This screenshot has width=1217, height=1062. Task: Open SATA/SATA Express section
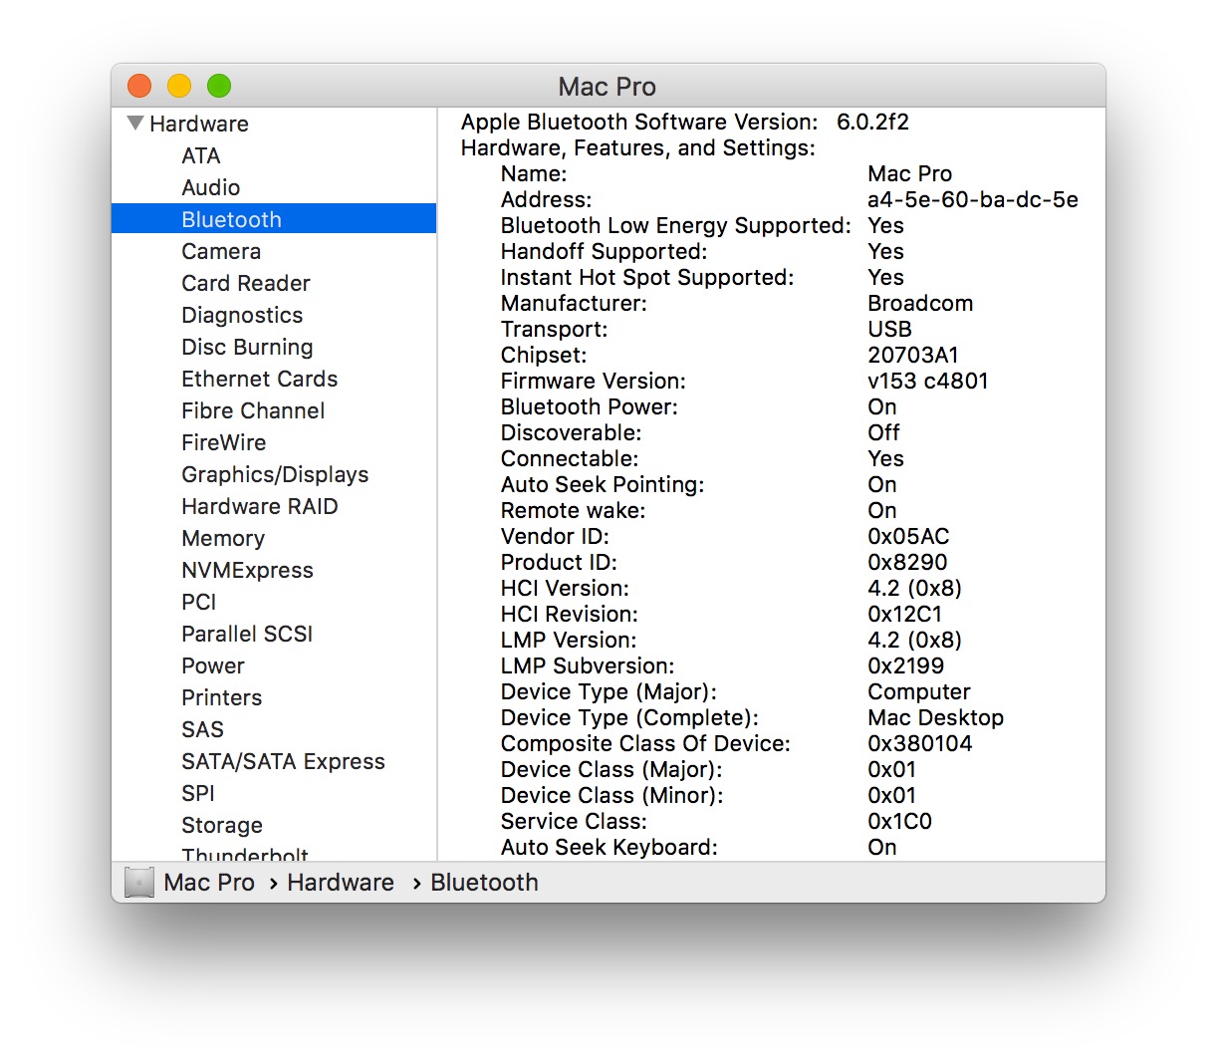(x=283, y=761)
